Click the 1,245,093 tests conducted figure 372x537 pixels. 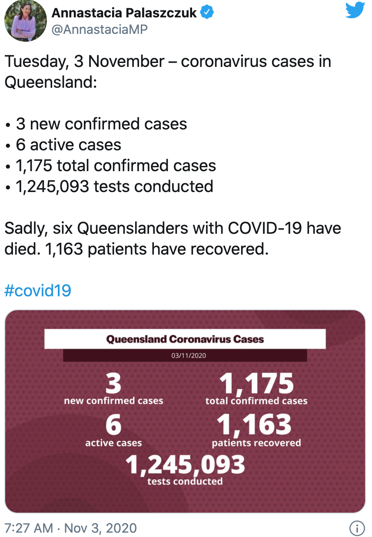click(185, 469)
